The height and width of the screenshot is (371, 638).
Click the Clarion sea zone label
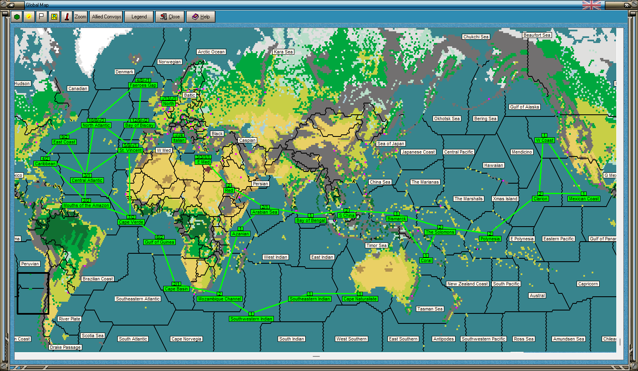coord(540,199)
